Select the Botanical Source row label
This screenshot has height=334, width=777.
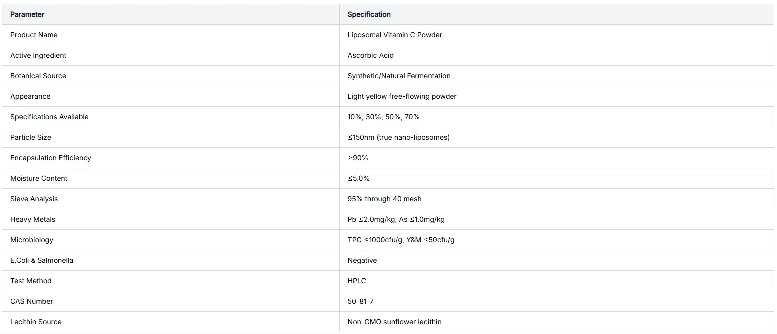pyautogui.click(x=38, y=76)
